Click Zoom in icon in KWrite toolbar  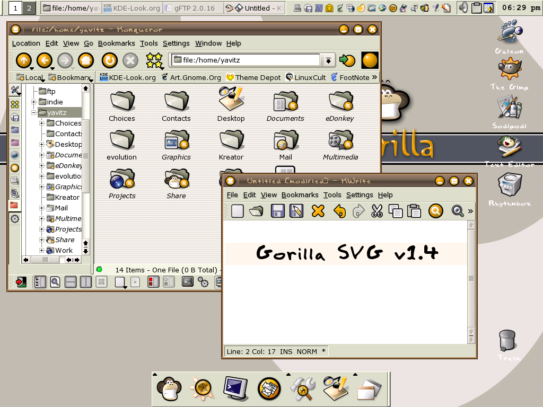(x=458, y=211)
